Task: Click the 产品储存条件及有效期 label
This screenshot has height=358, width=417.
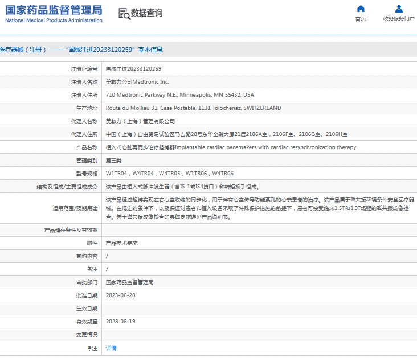Action: [x=71, y=230]
